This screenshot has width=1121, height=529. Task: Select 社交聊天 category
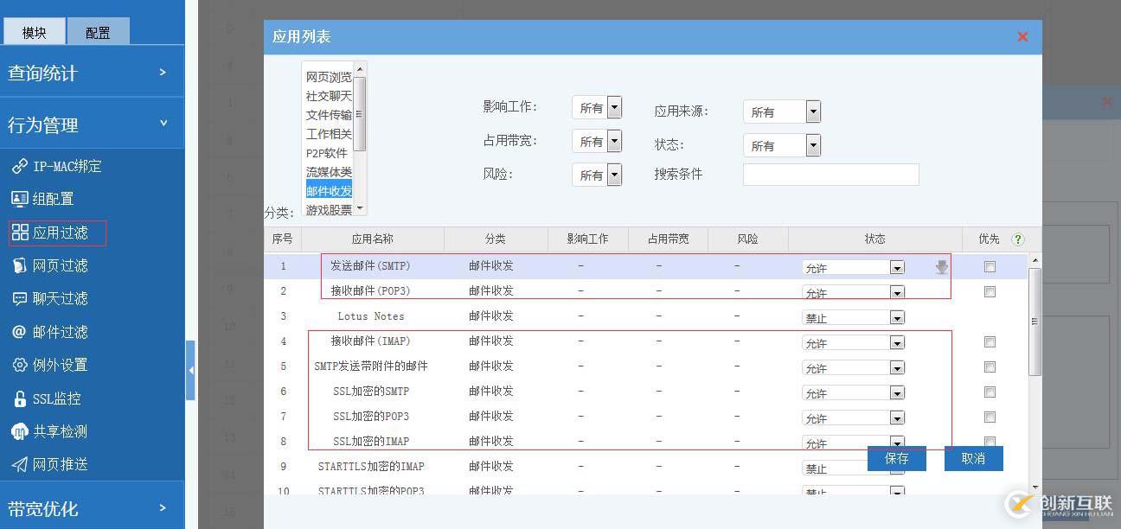pos(329,96)
